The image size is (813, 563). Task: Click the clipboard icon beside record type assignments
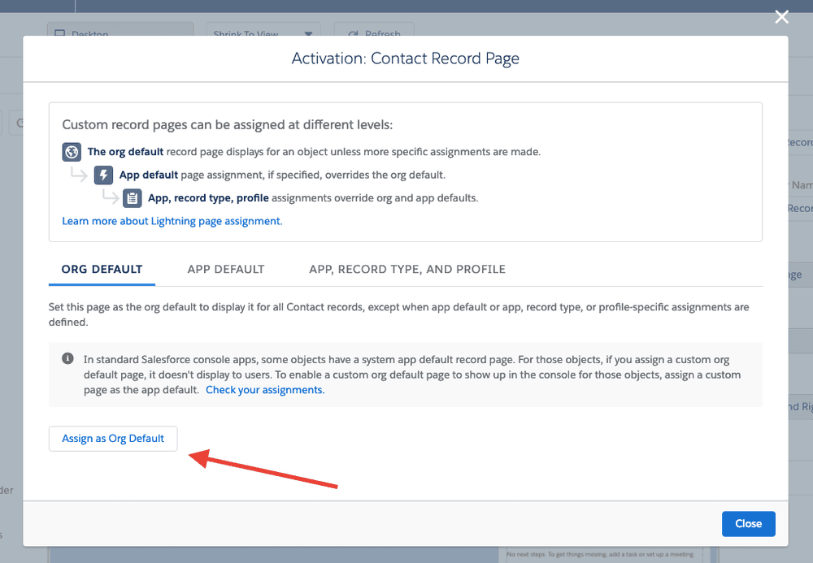[132, 197]
